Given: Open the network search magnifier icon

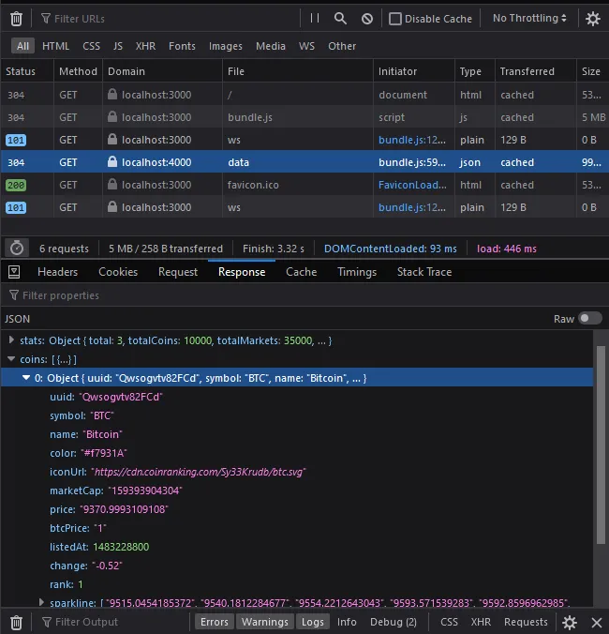Looking at the screenshot, I should click(341, 19).
